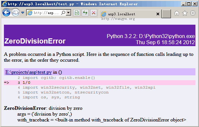Open the Tools gear menu

tap(193, 13)
